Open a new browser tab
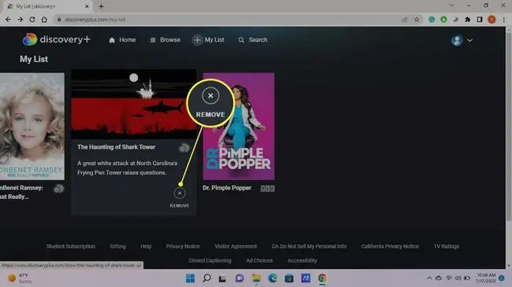The image size is (512, 287). tap(101, 6)
